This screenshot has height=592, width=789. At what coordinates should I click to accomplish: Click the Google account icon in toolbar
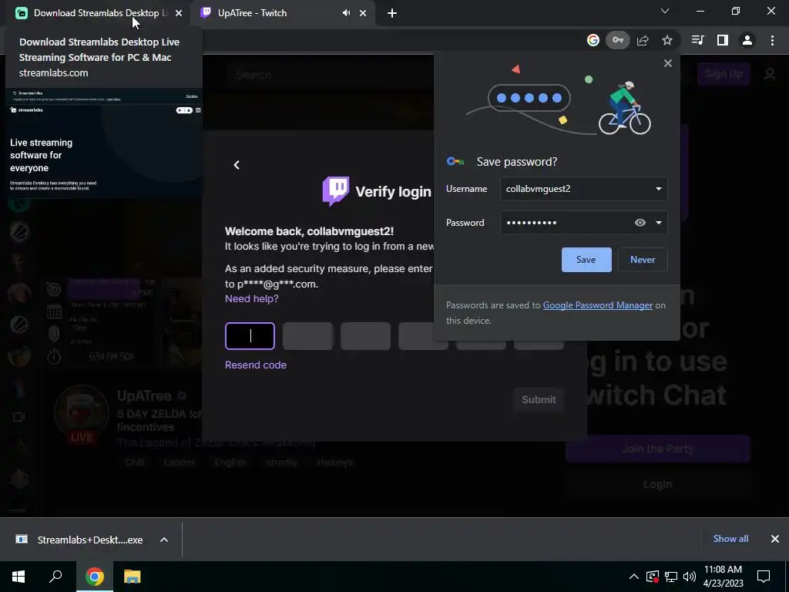(x=593, y=40)
